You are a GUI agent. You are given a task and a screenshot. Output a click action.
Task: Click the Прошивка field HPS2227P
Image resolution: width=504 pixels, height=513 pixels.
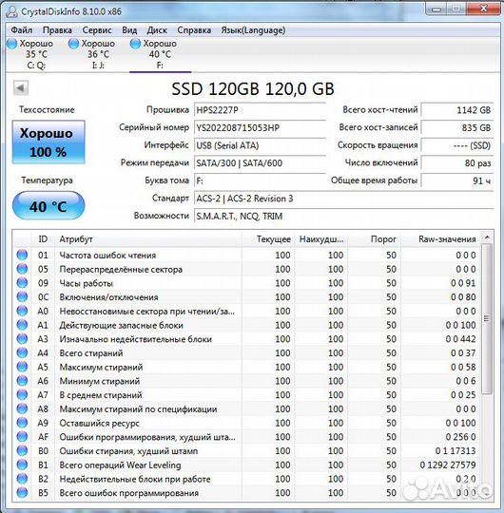click(x=260, y=110)
